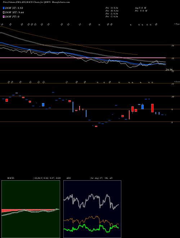
Task: Click the MACD (12,26,9) values text
Action: point(47,178)
